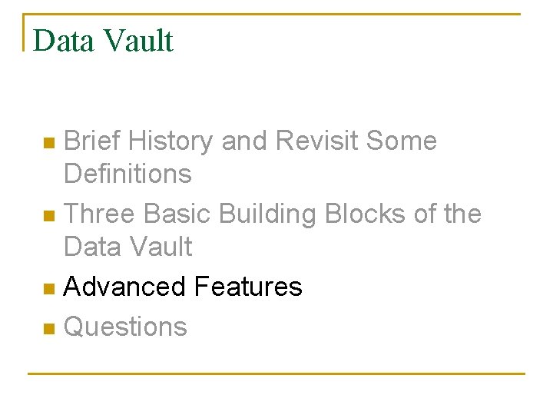Click the word Basic in second bullet

(x=177, y=213)
